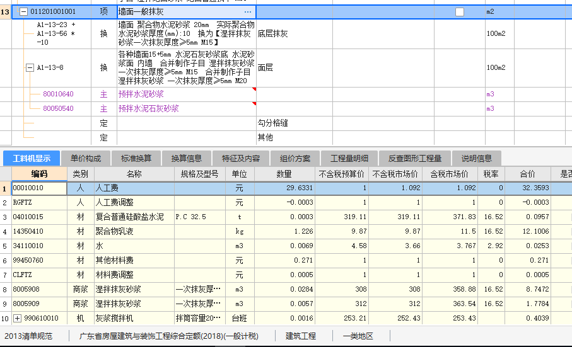Click the 32.3593 total price cell
The height and width of the screenshot is (347, 572).
tap(527, 188)
